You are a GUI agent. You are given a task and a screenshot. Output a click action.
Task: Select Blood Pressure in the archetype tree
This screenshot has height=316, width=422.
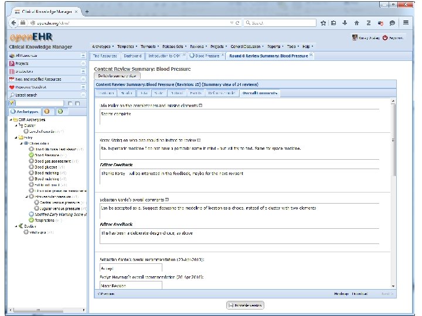[x=47, y=155]
